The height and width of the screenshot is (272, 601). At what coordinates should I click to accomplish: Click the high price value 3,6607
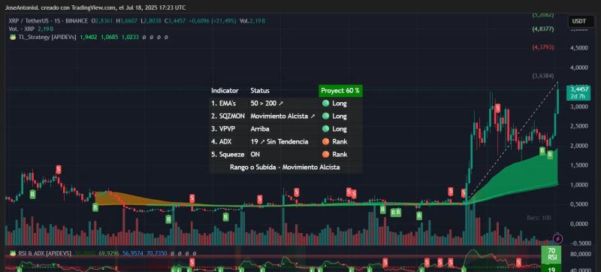tap(128, 21)
